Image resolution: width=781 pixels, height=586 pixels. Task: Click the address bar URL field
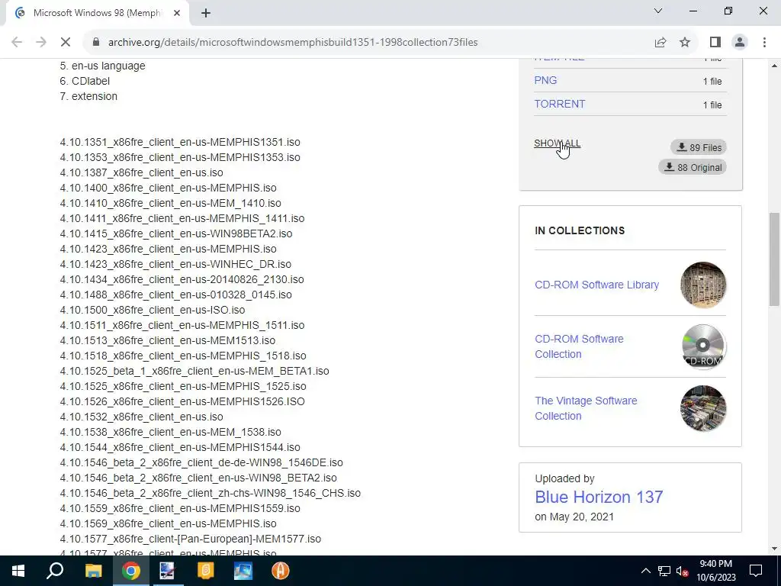point(293,43)
